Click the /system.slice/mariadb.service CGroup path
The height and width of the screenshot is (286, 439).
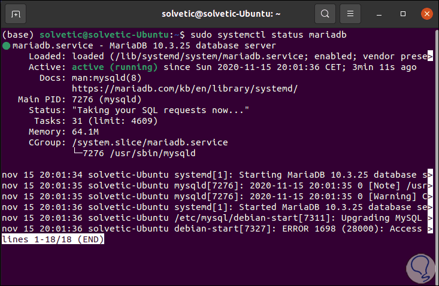pyautogui.click(x=150, y=142)
